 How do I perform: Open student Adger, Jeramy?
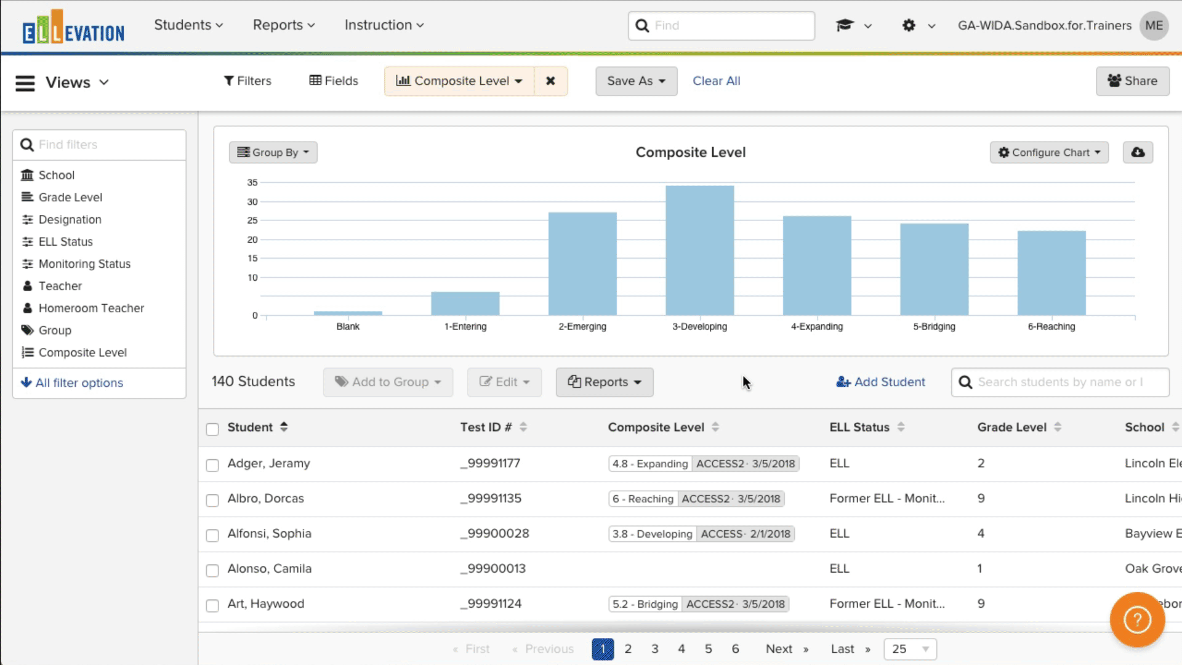click(268, 463)
